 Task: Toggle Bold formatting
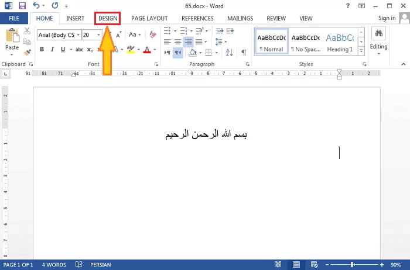pos(42,50)
